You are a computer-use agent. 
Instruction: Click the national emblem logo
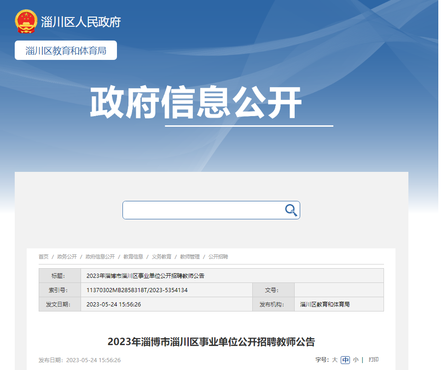click(x=26, y=22)
